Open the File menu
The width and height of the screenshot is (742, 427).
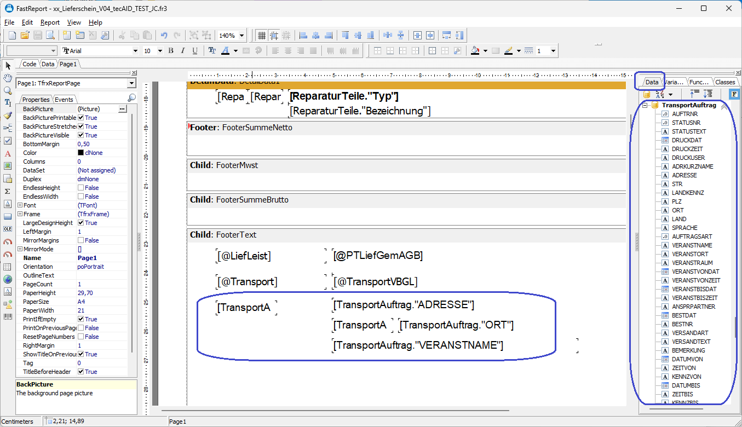coord(9,22)
